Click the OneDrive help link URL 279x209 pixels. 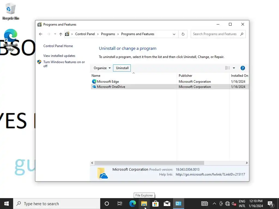pos(210,174)
